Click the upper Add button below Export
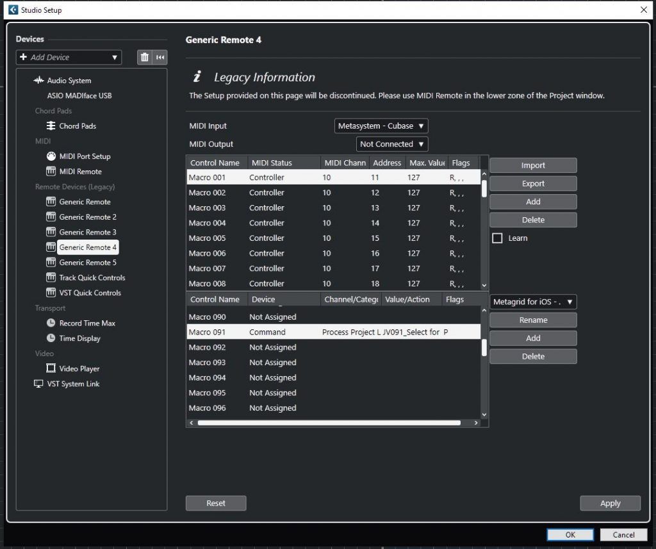This screenshot has height=549, width=656. click(533, 202)
